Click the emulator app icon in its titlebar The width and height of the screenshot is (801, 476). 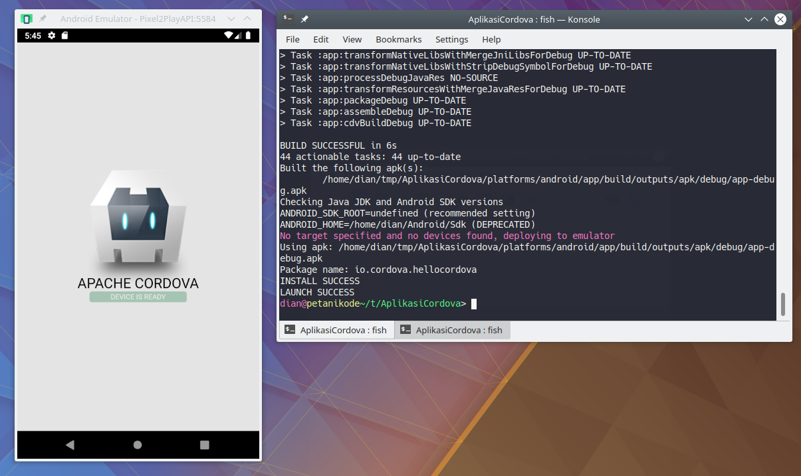point(27,19)
